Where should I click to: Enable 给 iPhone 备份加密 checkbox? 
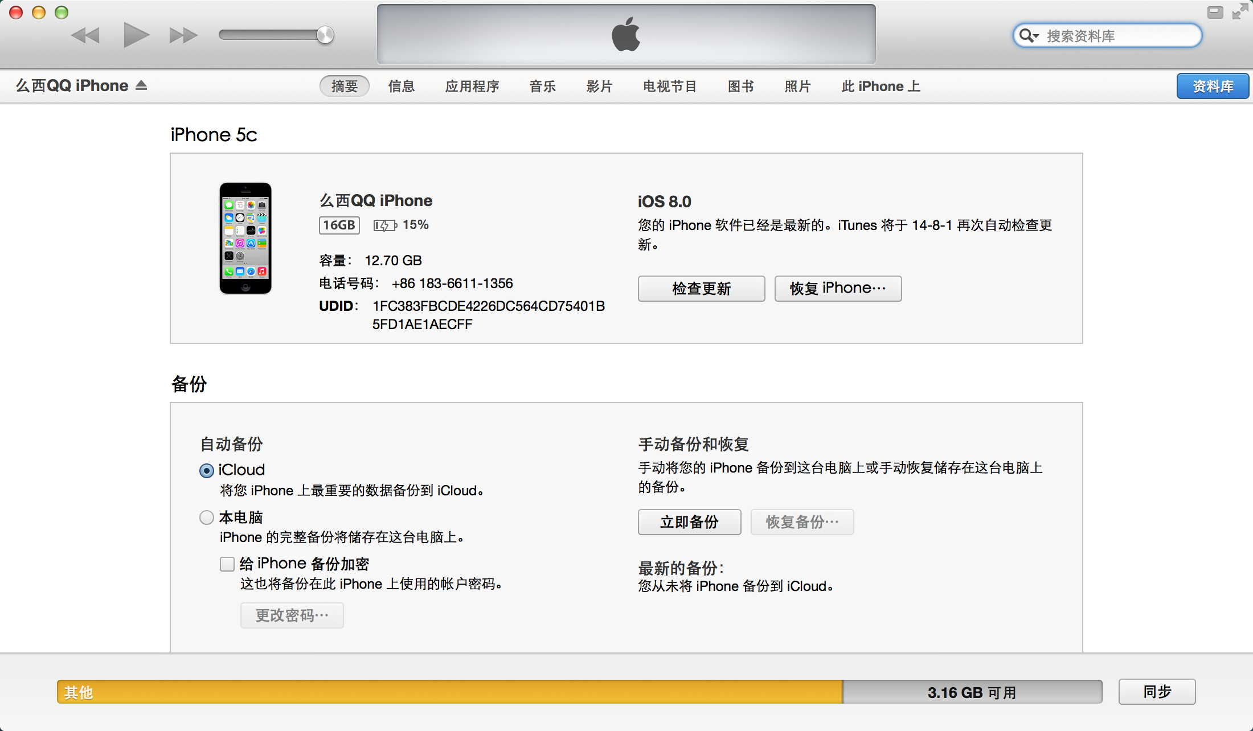[x=227, y=564]
